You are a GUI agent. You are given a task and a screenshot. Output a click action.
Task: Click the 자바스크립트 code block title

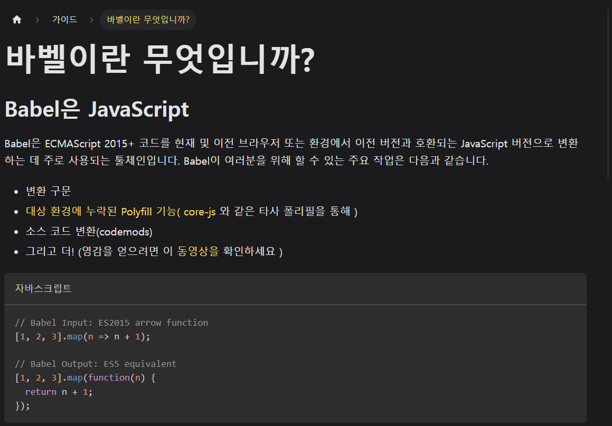point(43,288)
